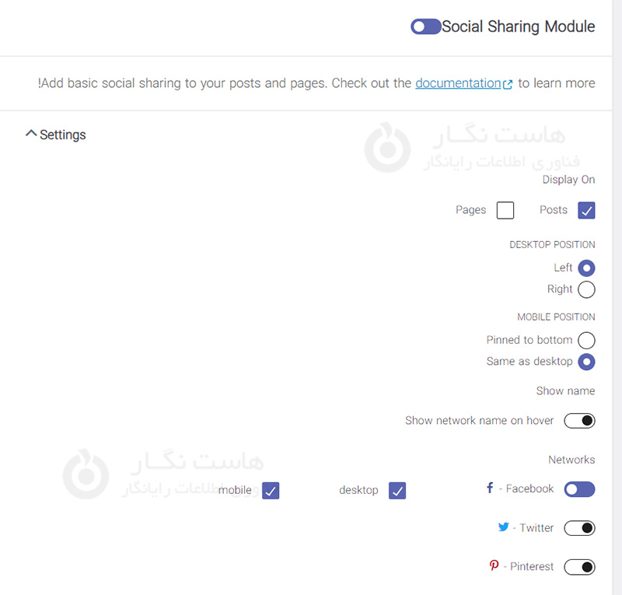The image size is (622, 595).
Task: Uncheck the Facebook mobile checkbox
Action: coord(271,491)
